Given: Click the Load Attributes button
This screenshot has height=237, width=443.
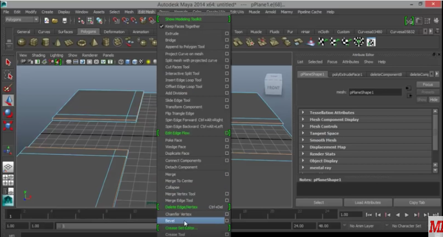Looking at the screenshot, I should click(x=367, y=202).
